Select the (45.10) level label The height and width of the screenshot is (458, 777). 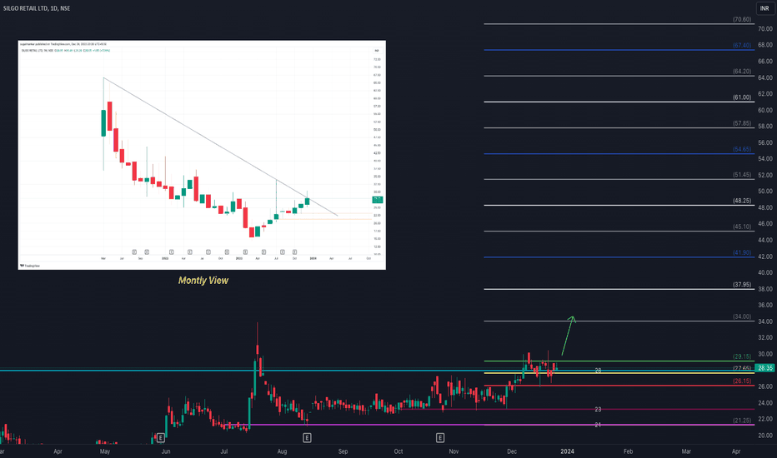pos(742,227)
